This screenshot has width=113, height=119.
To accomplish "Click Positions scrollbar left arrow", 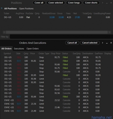I will (4, 32).
